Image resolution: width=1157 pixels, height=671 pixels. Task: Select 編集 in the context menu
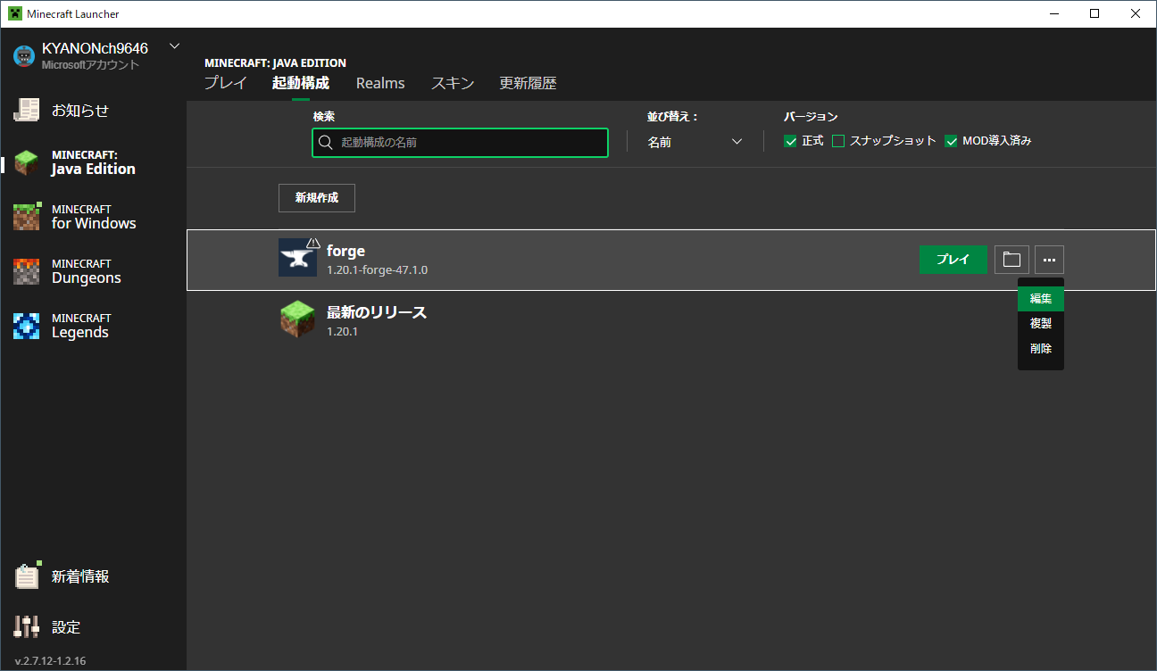click(1040, 299)
